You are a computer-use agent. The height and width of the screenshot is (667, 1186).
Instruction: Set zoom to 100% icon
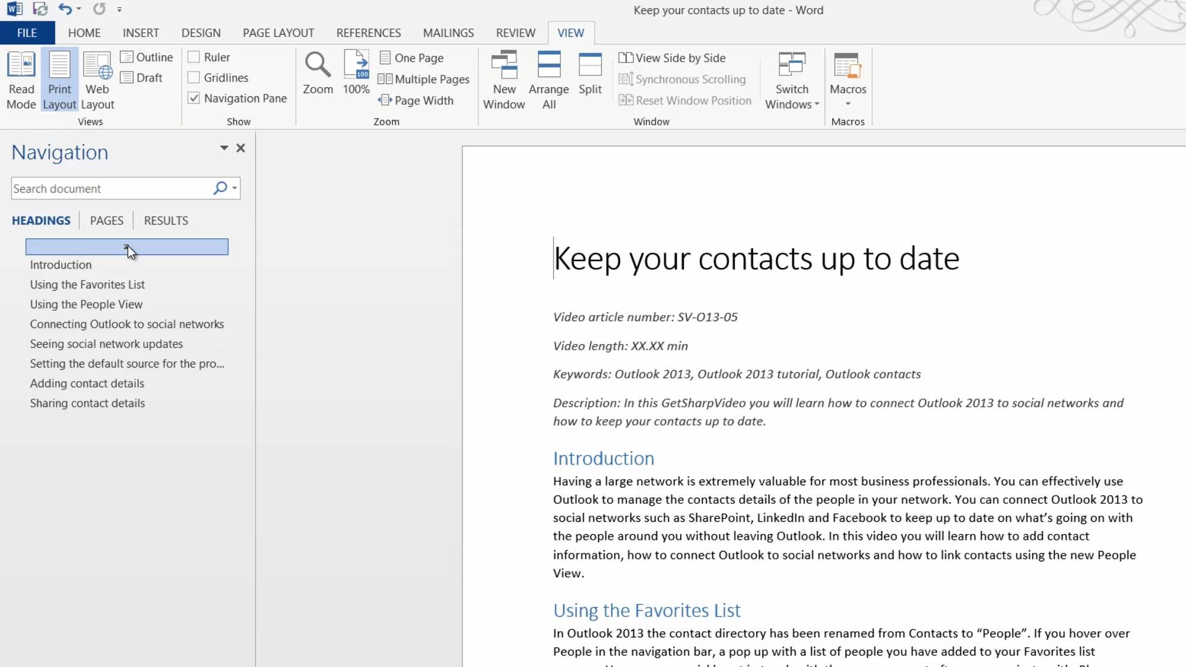[x=356, y=65]
